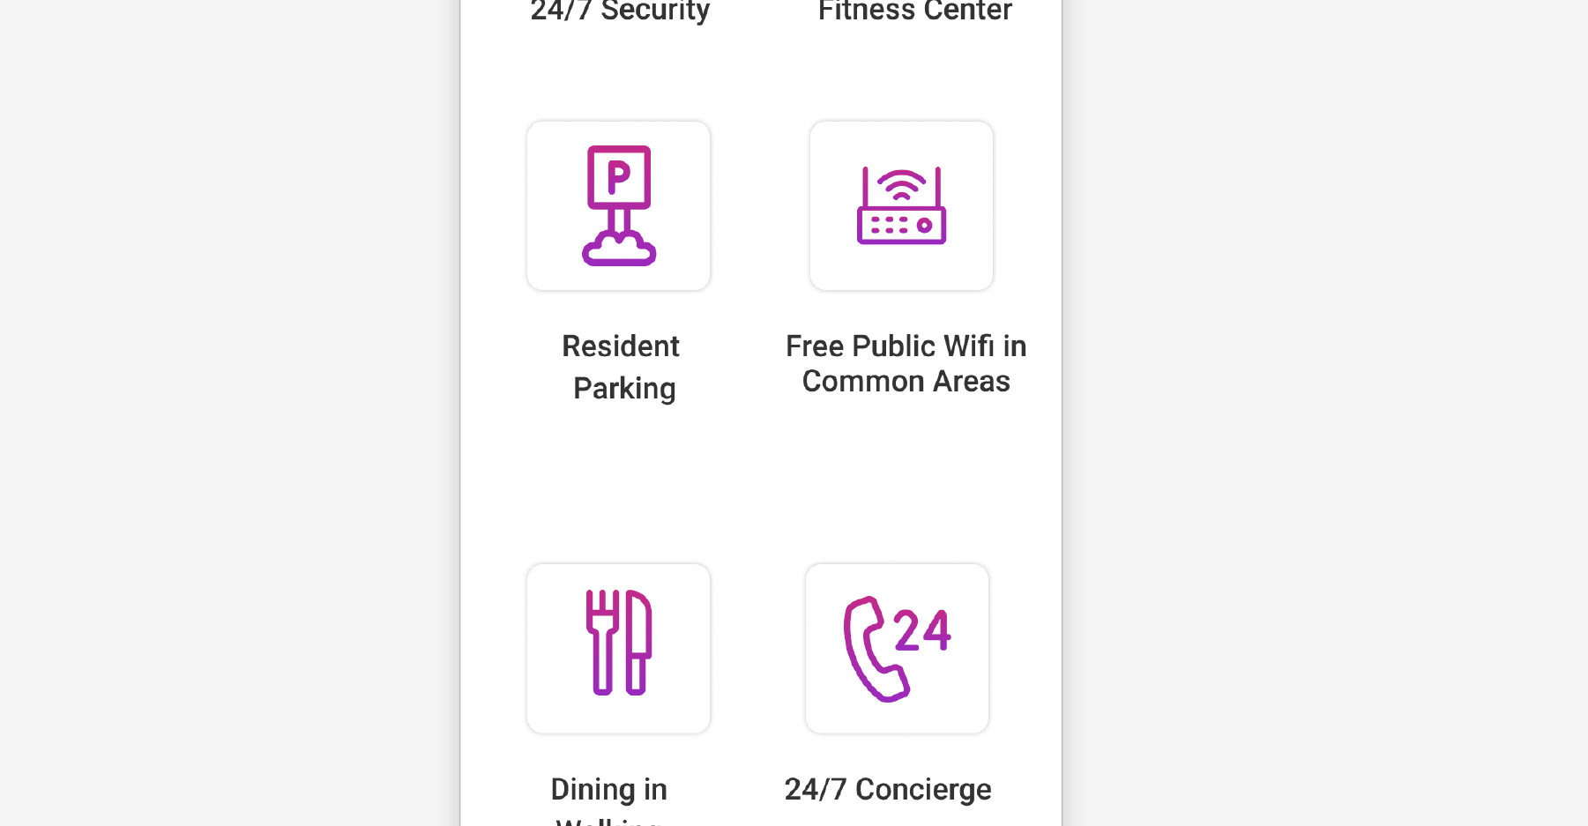This screenshot has width=1588, height=826.
Task: Click the fork in the dining icon
Action: coord(603,643)
